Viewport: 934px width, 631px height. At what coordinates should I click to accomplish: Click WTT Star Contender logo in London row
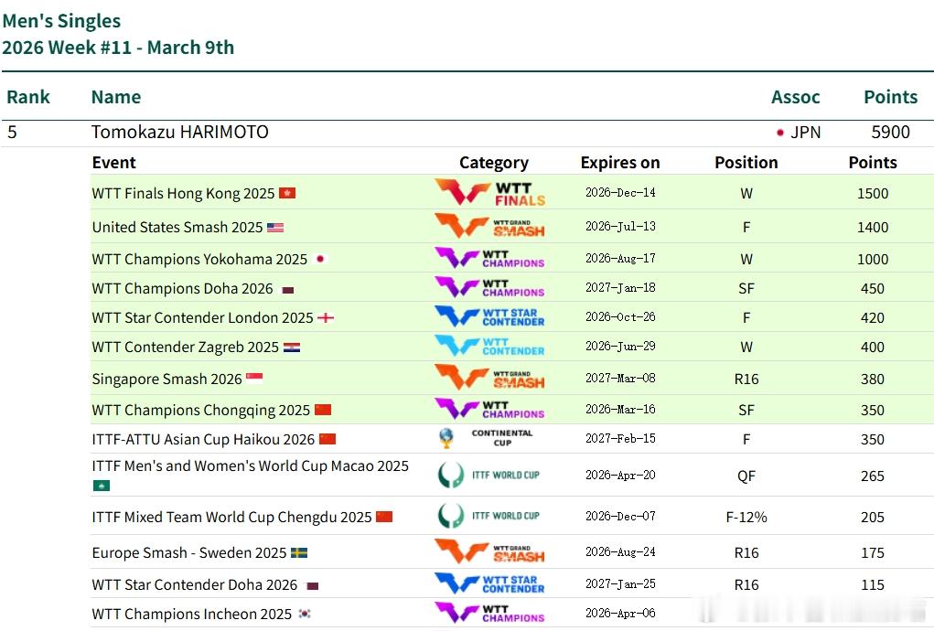(x=490, y=317)
